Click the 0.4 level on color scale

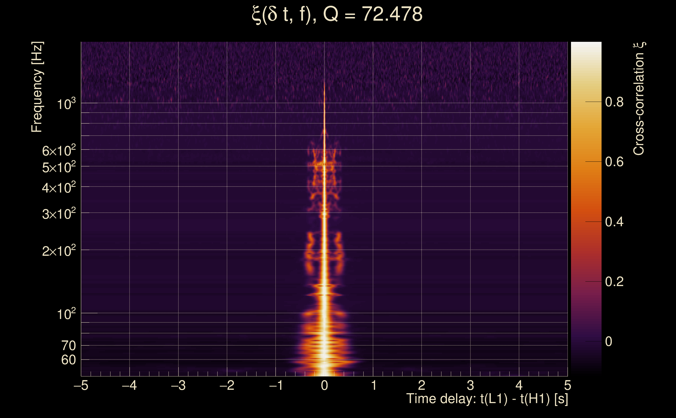pos(614,222)
